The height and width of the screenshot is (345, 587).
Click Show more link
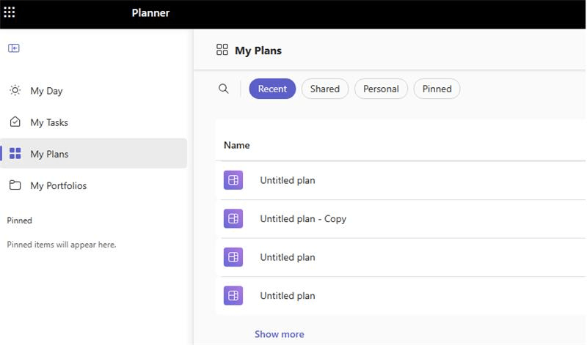280,334
